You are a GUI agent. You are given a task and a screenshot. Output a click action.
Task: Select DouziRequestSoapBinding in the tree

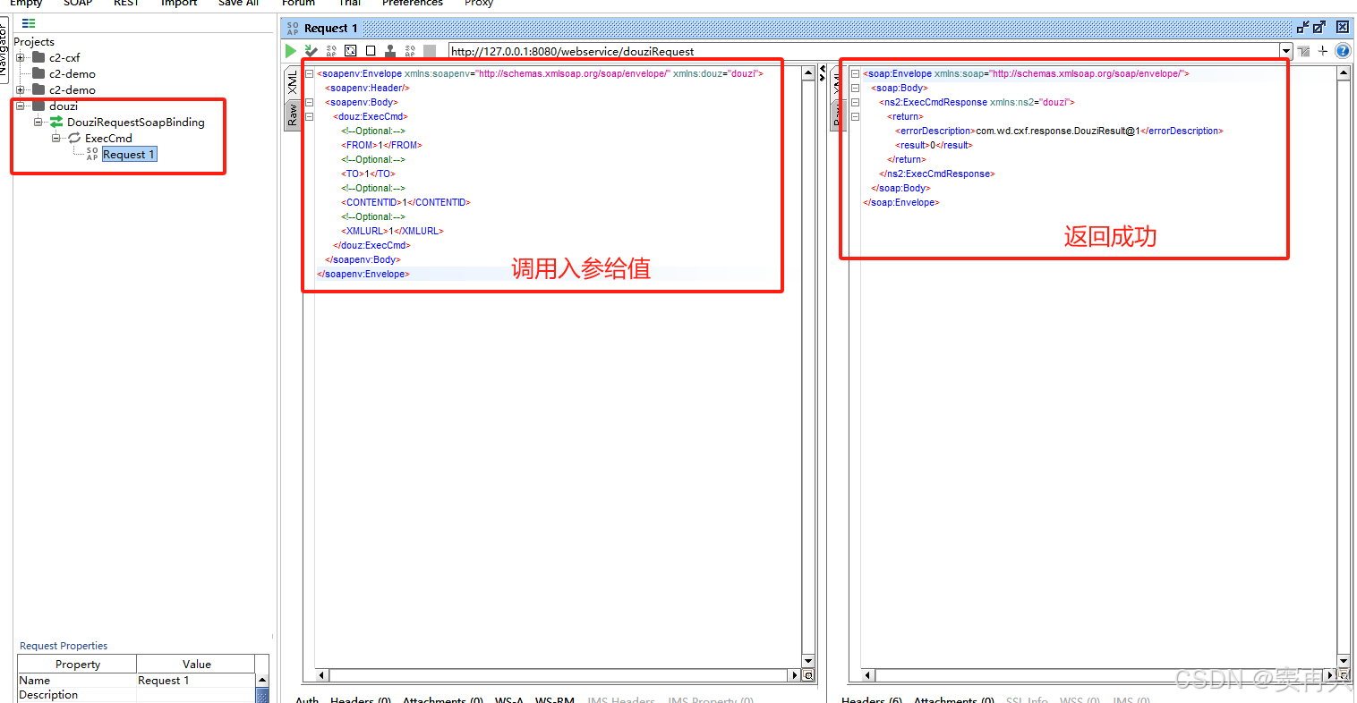(136, 122)
